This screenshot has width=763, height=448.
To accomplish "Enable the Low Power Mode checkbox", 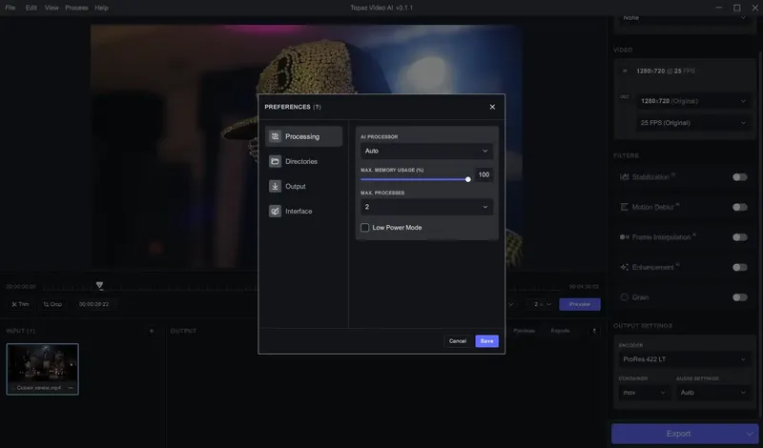I will [364, 228].
